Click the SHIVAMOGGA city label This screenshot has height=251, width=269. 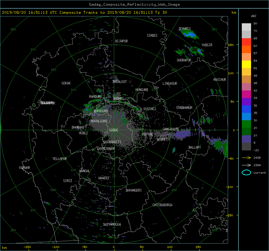112,224
